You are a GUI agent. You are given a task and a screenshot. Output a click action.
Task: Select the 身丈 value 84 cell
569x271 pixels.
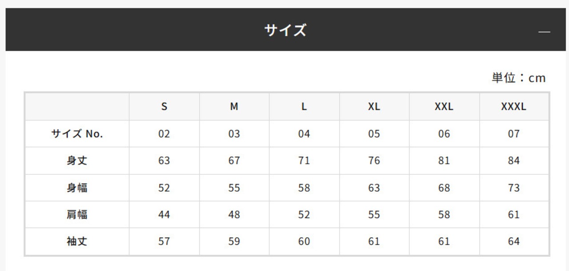point(513,161)
